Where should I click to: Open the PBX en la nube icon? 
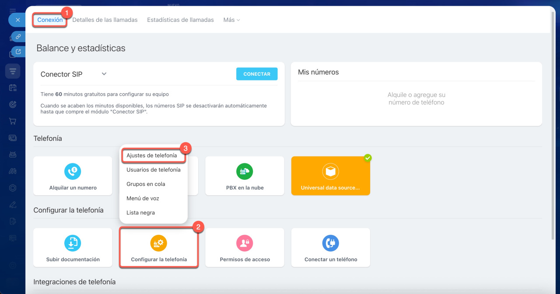click(245, 171)
